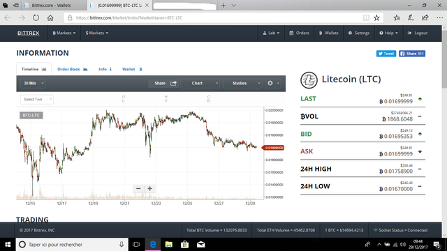The height and width of the screenshot is (251, 447).
Task: Close the BTC-LTC browser tab
Action: point(147,5)
